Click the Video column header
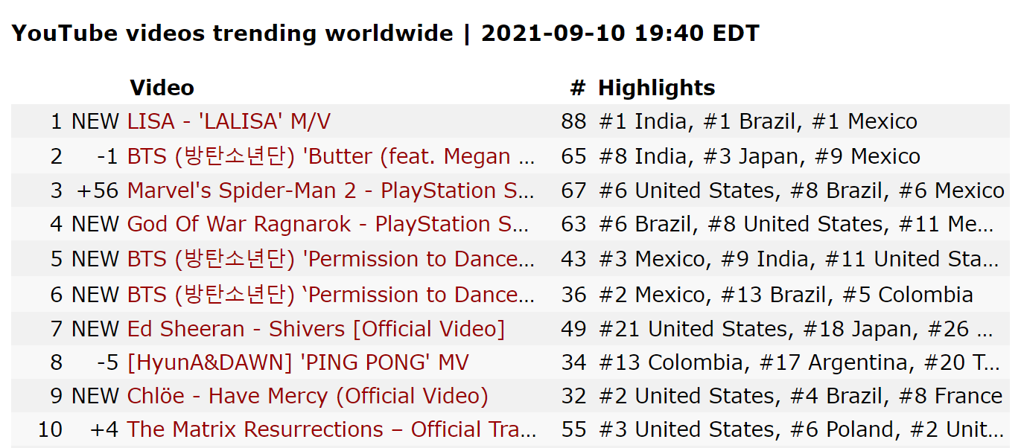The width and height of the screenshot is (1021, 448). click(162, 88)
